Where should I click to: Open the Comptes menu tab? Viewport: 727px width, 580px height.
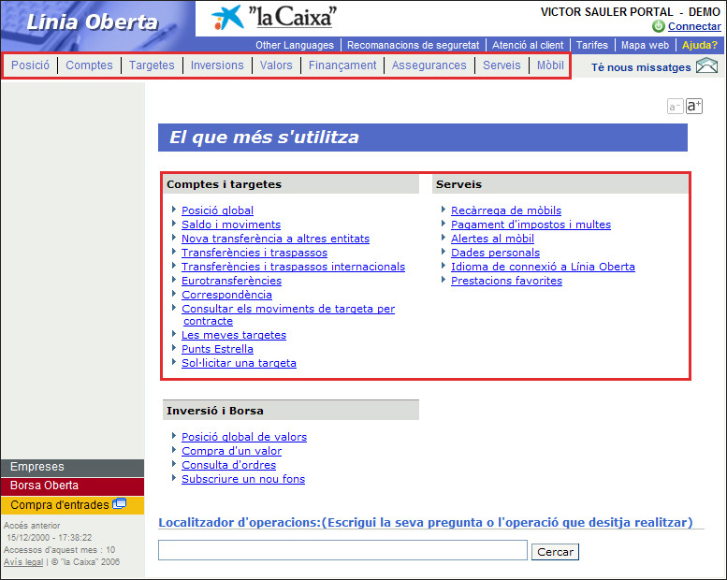(89, 65)
